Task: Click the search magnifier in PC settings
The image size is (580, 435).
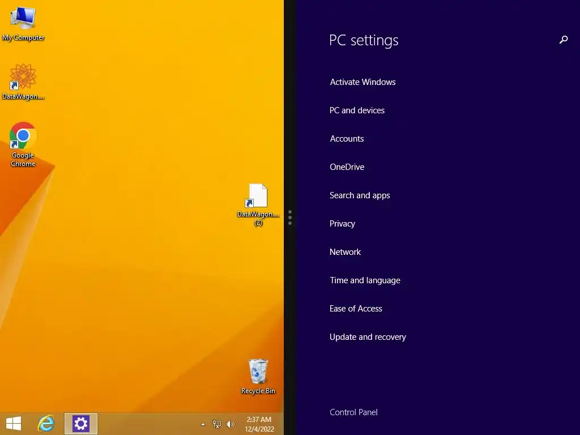Action: (x=564, y=40)
